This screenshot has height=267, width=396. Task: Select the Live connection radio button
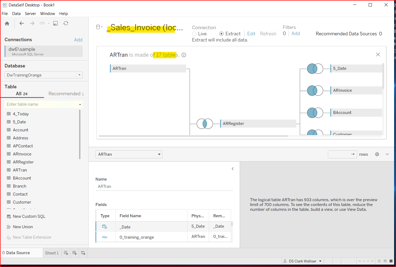click(x=194, y=34)
